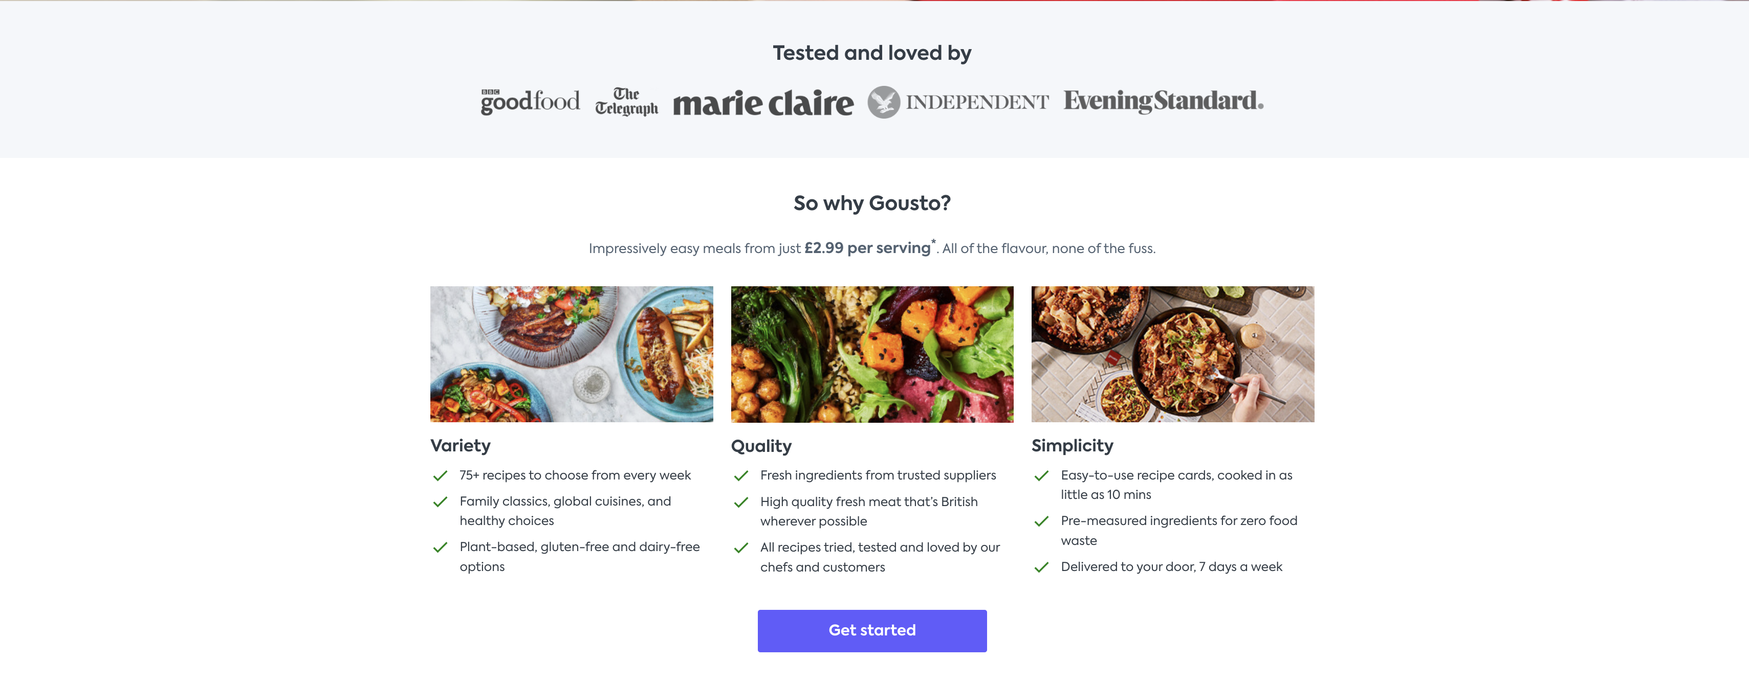Click the Marie Claire logo

(x=762, y=103)
